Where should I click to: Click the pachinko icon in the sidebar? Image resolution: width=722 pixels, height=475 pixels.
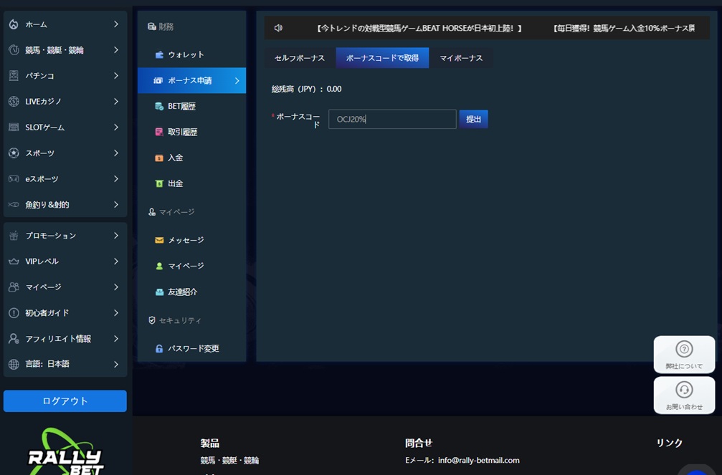[14, 76]
